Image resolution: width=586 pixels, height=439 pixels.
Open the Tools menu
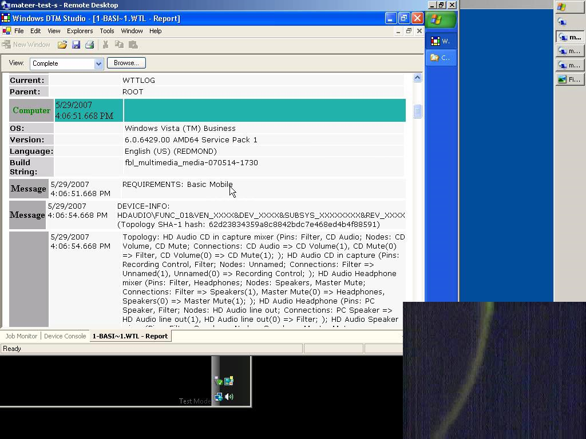pos(107,31)
